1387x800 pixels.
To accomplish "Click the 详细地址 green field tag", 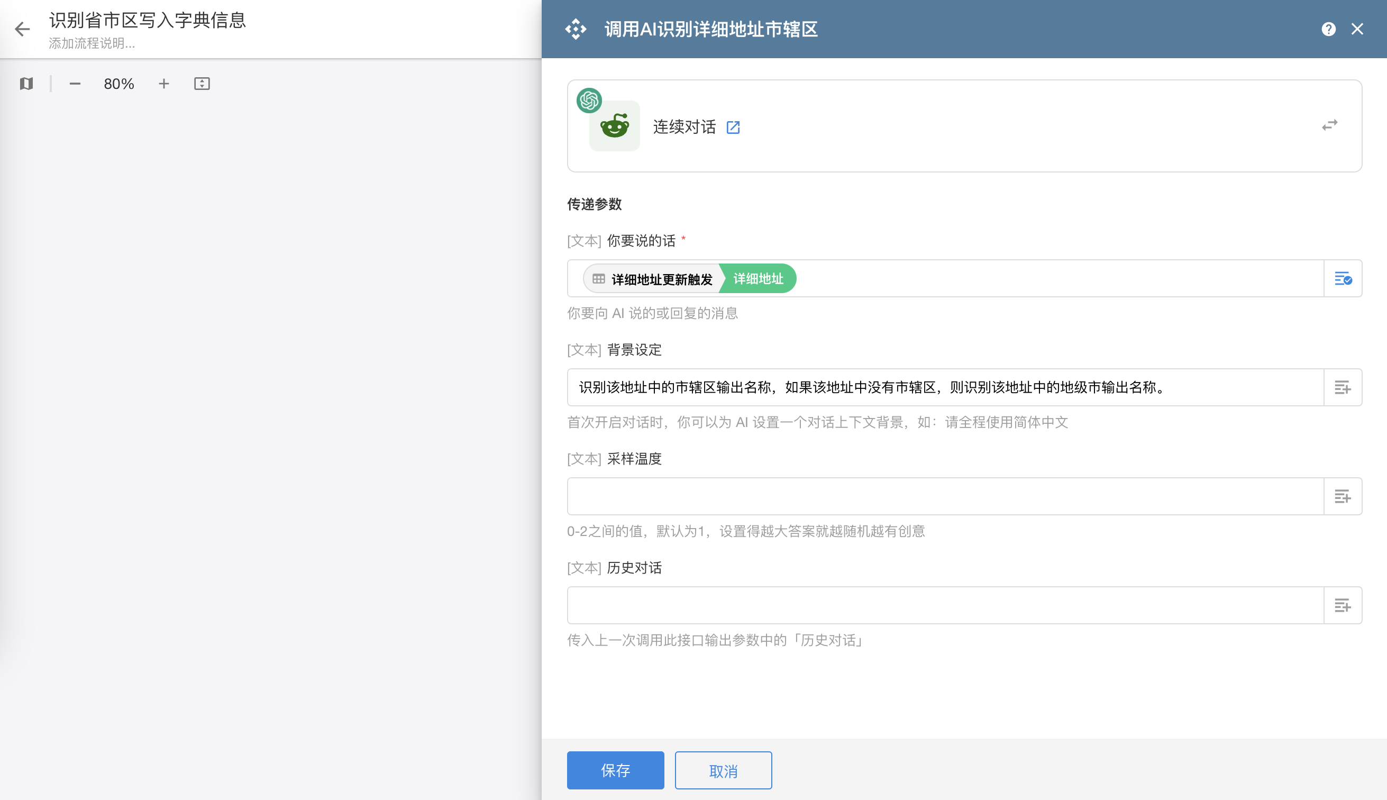I will click(758, 278).
